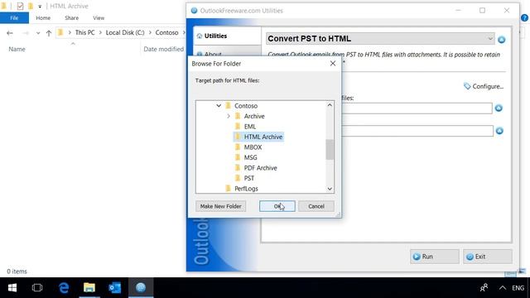The image size is (530, 298).
Task: Select the MBOX folder
Action: (253, 147)
